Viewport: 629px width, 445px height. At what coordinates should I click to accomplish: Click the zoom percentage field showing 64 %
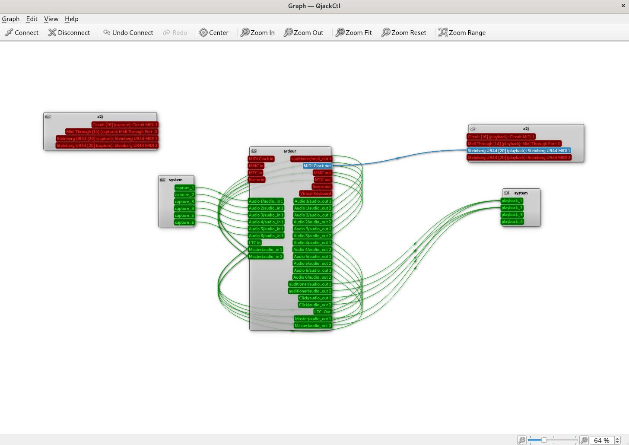(x=601, y=440)
